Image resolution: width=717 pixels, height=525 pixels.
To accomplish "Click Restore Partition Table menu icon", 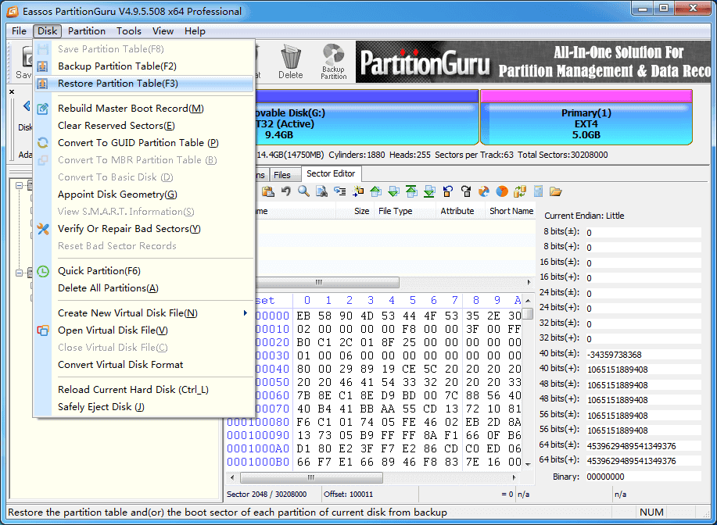I will click(x=42, y=84).
